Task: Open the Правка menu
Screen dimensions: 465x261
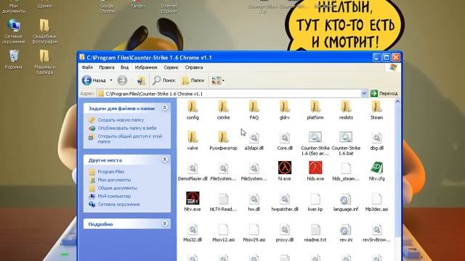Action: 107,67
